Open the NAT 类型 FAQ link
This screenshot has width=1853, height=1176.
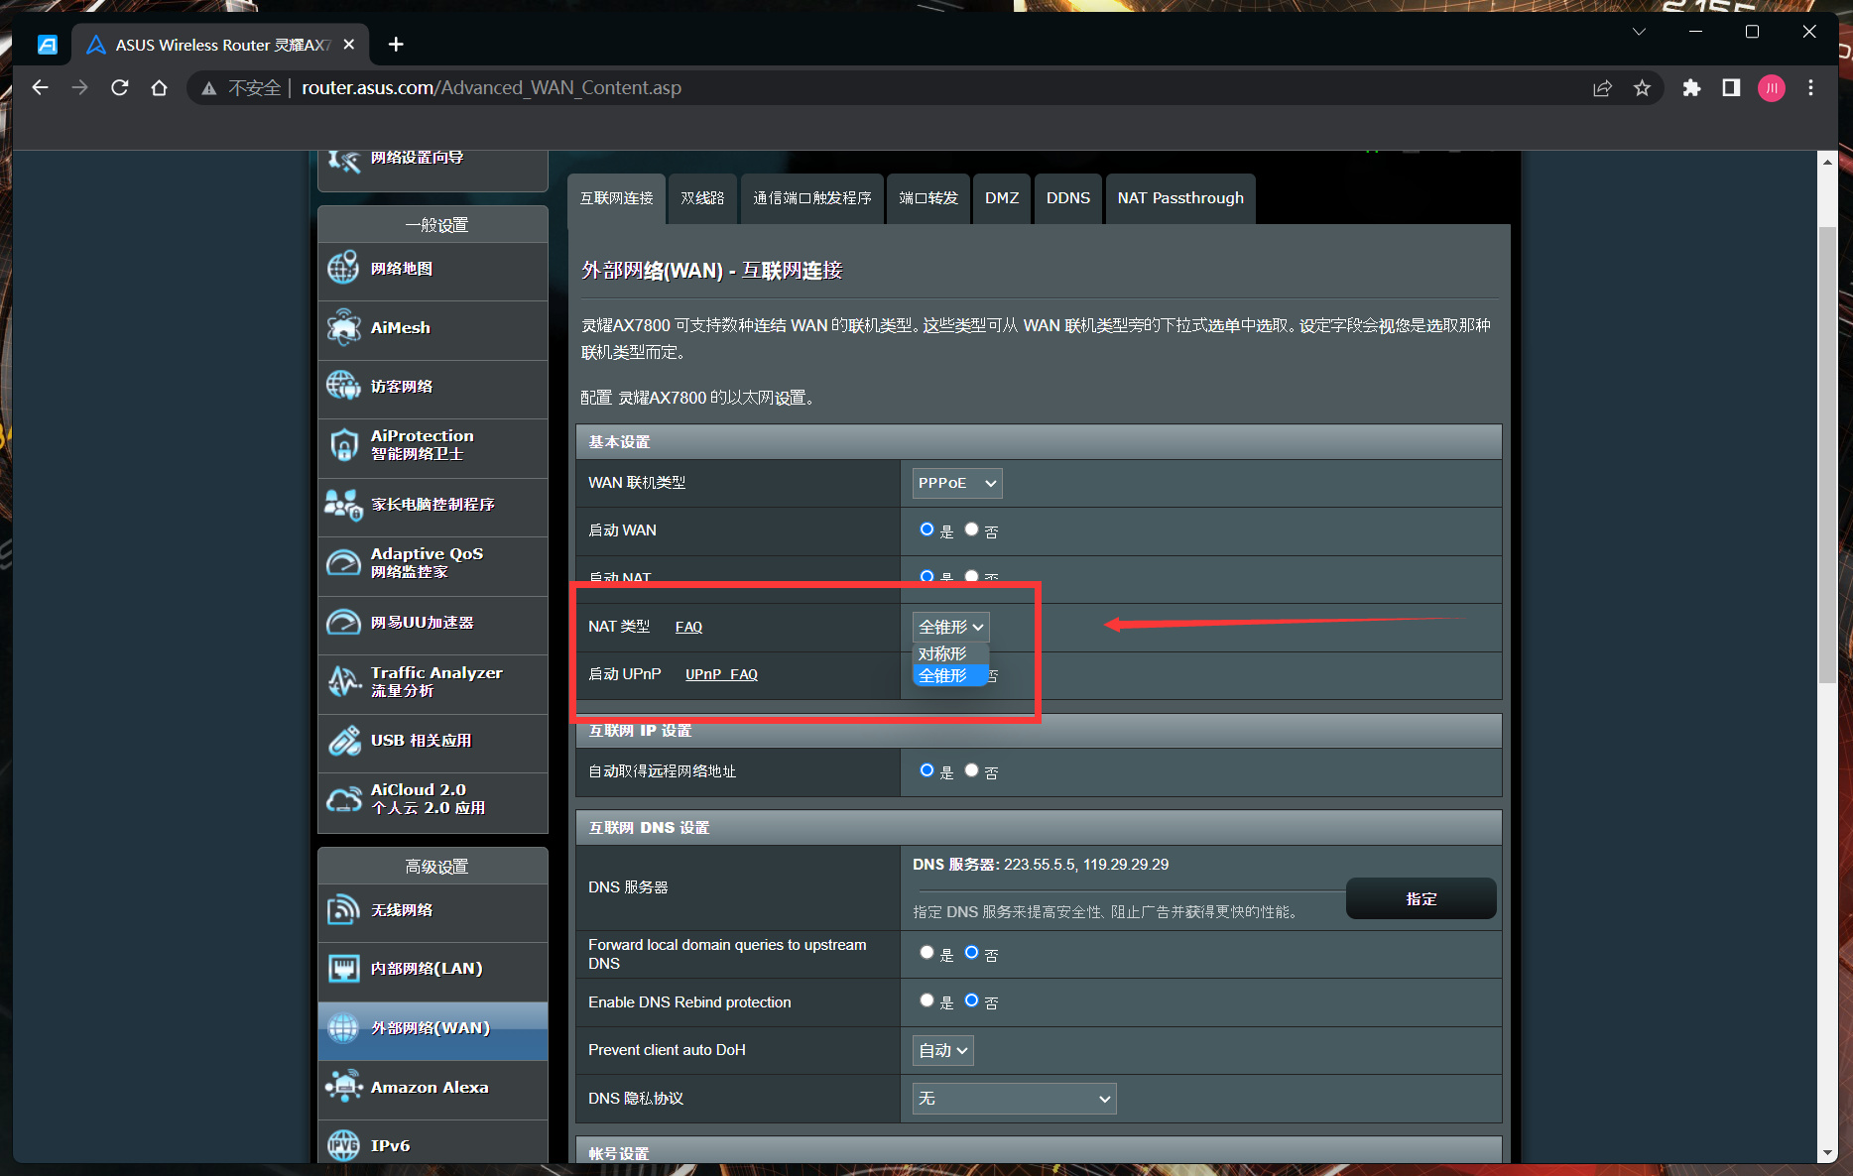tap(688, 627)
